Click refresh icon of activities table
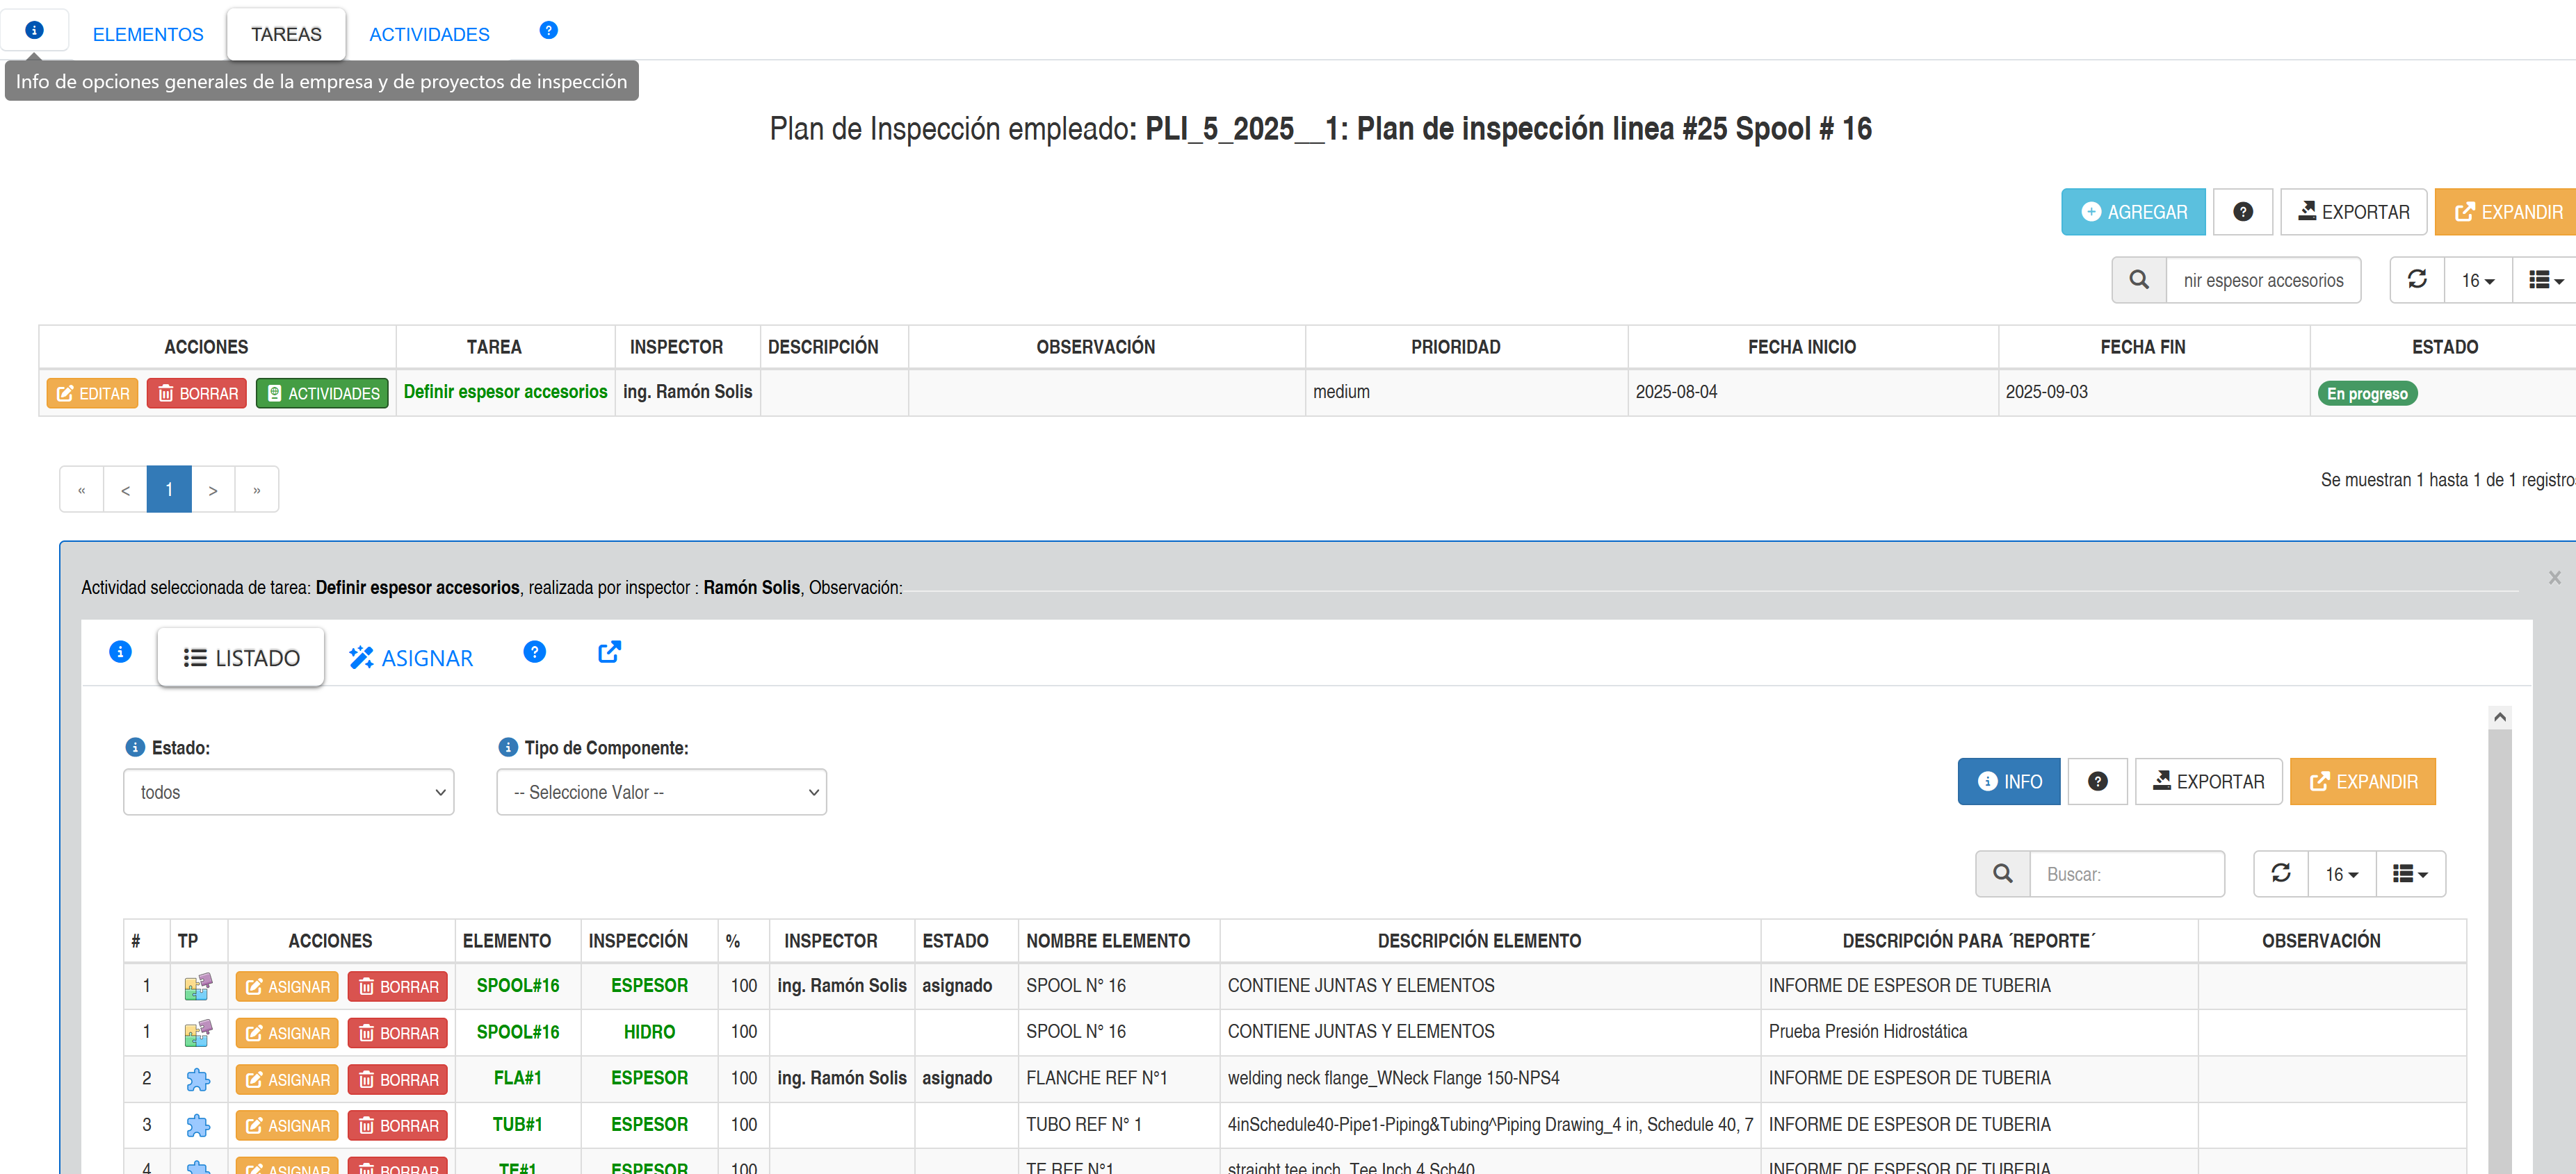2576x1174 pixels. pos(2280,873)
